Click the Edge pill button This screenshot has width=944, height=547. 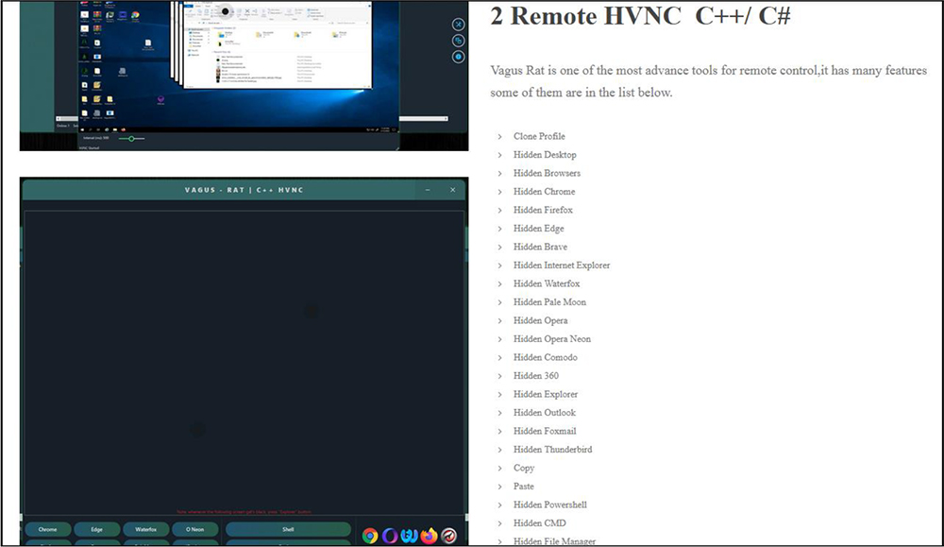97,530
